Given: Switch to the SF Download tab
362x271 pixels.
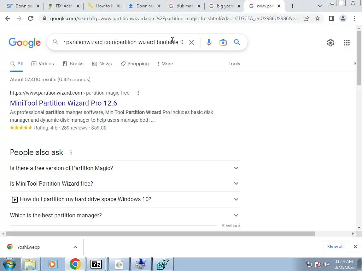Looking at the screenshot, I should click(19, 6).
